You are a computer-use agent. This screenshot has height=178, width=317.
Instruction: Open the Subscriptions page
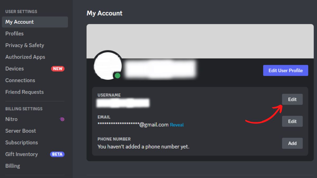[21, 142]
